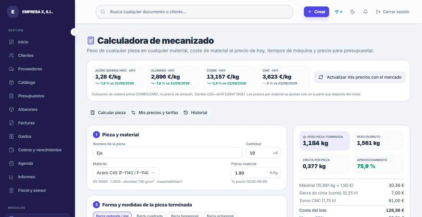Click the EMPRESA X avatar logo
Image resolution: width=422 pixels, height=217 pixels.
pyautogui.click(x=13, y=12)
